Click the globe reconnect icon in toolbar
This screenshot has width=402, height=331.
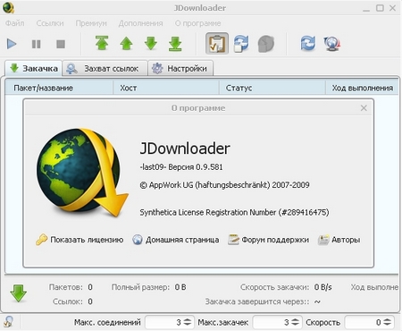pos(332,44)
